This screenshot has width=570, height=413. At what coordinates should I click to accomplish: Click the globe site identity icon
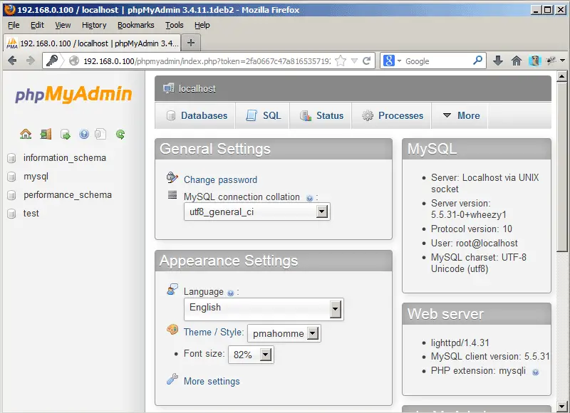point(74,61)
